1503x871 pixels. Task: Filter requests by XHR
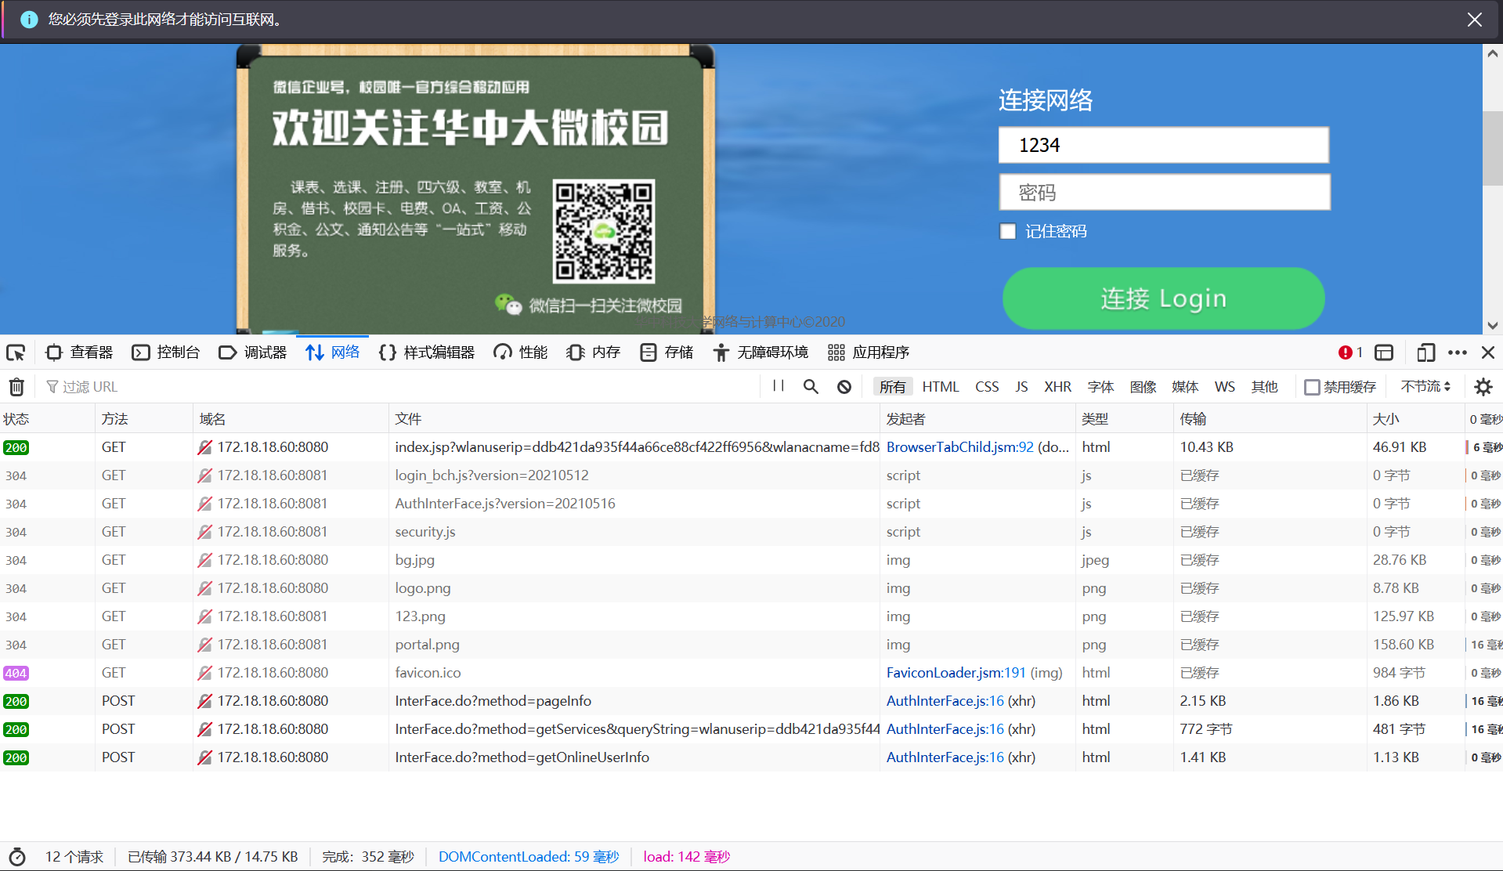pyautogui.click(x=1057, y=387)
